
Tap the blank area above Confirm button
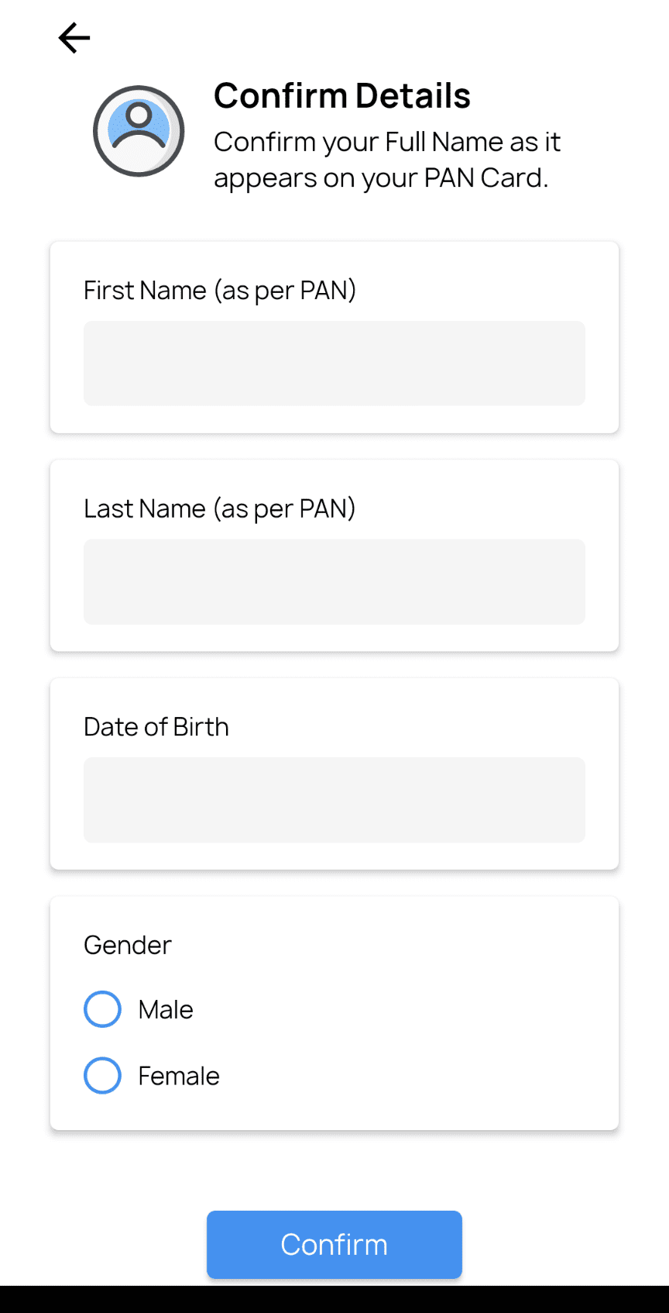tap(334, 1170)
